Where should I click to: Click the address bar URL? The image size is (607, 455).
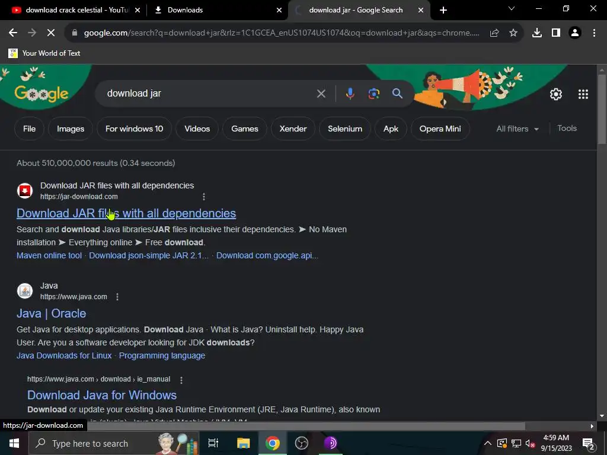(x=282, y=33)
